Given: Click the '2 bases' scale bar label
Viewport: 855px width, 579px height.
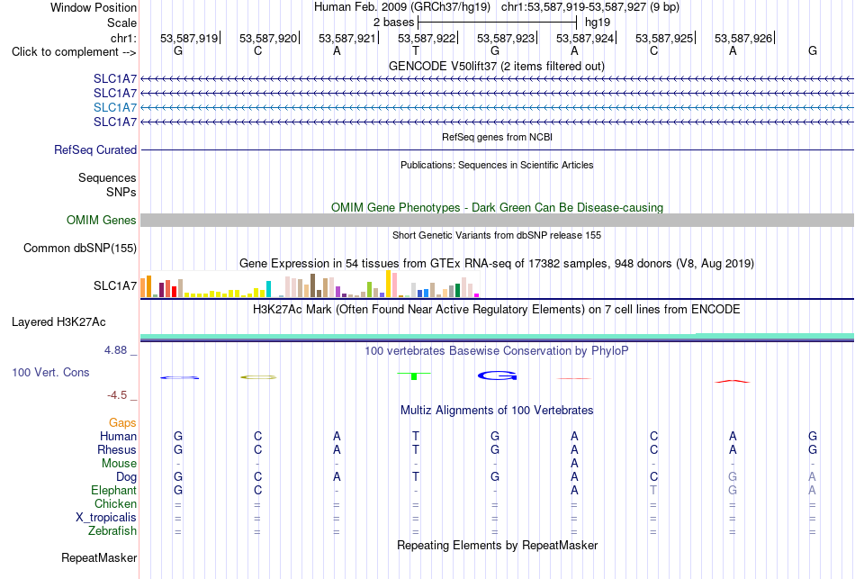Looking at the screenshot, I should (393, 23).
